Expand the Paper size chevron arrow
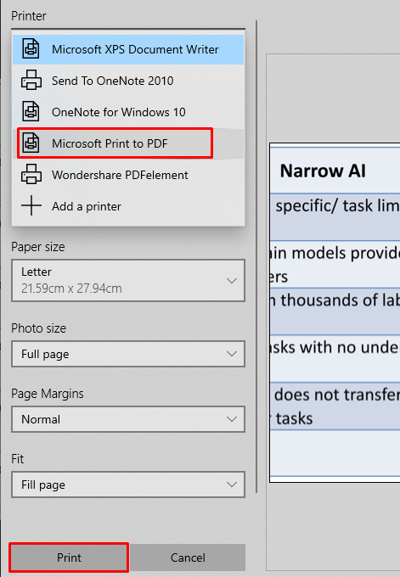 232,281
